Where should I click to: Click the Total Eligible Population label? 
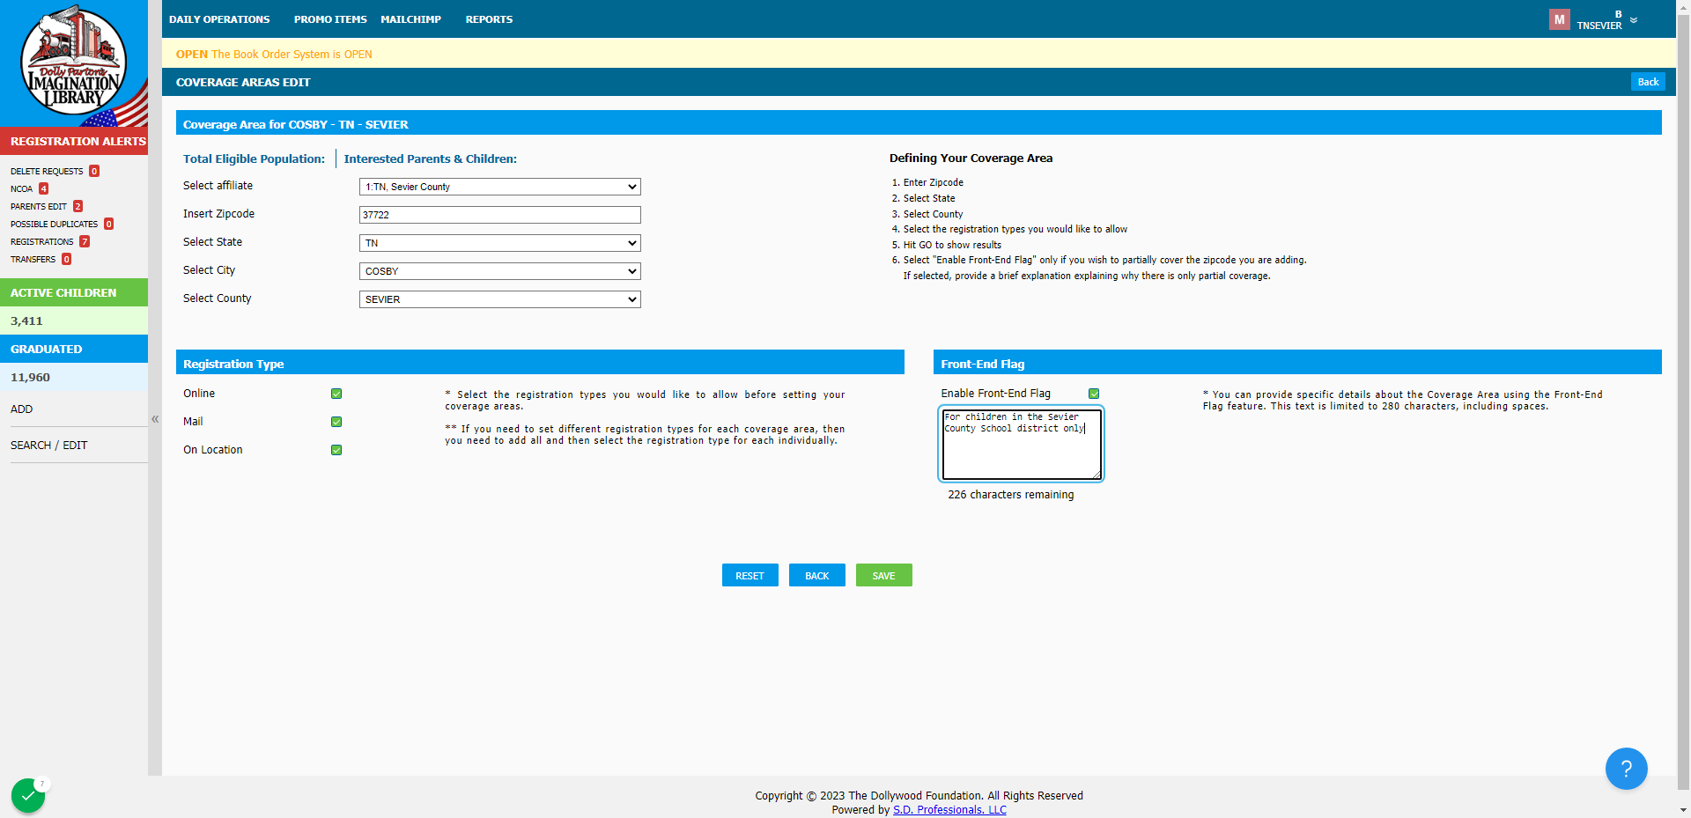[x=254, y=159]
